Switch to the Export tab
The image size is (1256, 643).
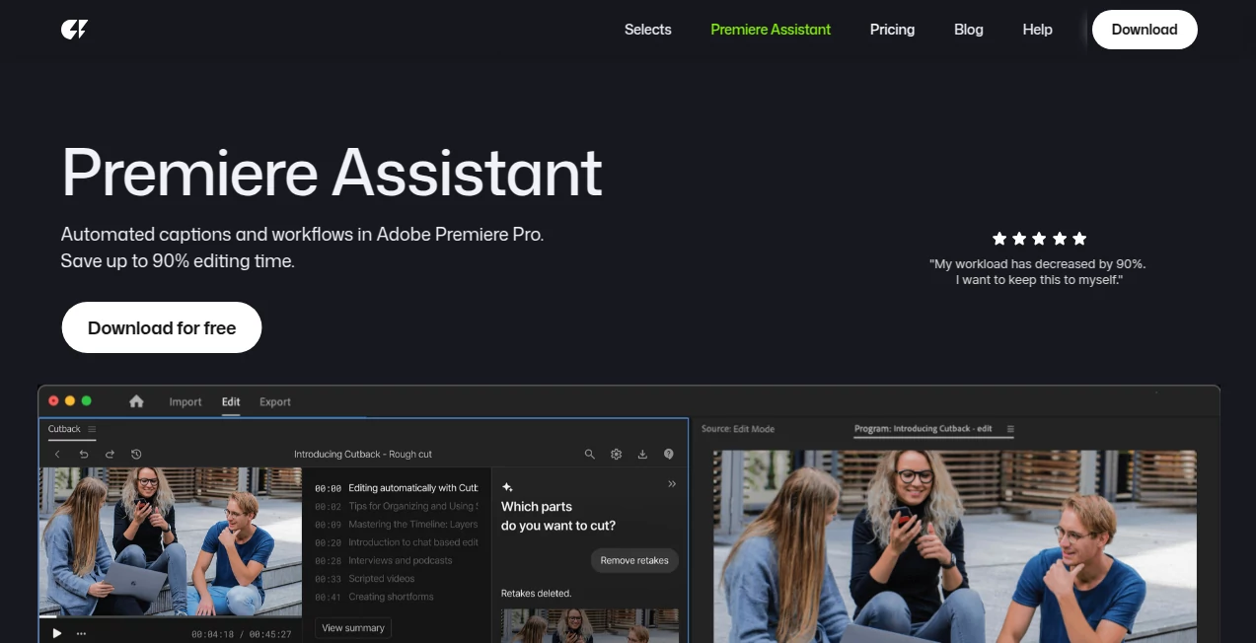274,401
